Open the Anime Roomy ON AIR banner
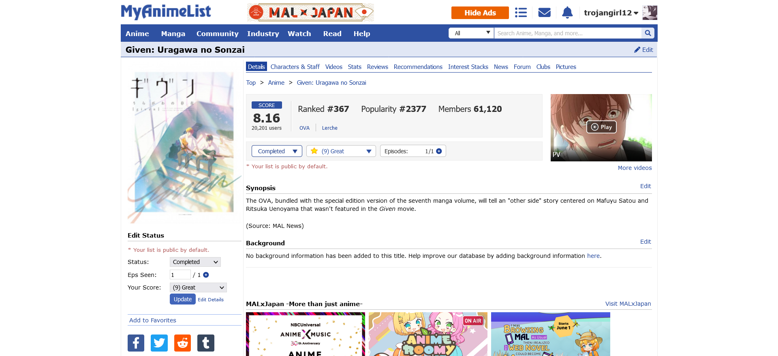The height and width of the screenshot is (356, 778). pyautogui.click(x=428, y=334)
